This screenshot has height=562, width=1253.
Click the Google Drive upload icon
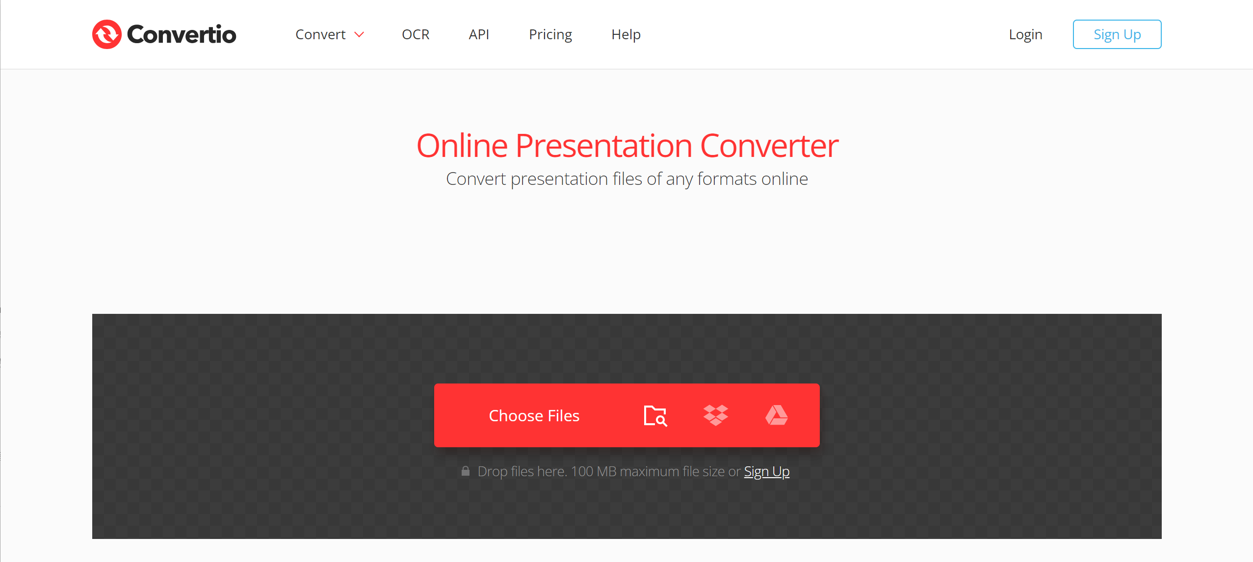(775, 415)
